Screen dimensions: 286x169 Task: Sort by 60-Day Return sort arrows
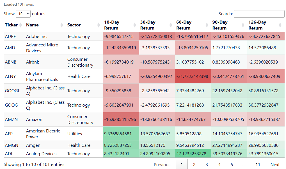point(207,25)
